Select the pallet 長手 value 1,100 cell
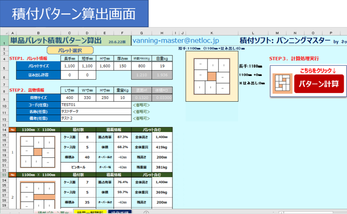This screenshot has height=214, width=347. point(69,66)
